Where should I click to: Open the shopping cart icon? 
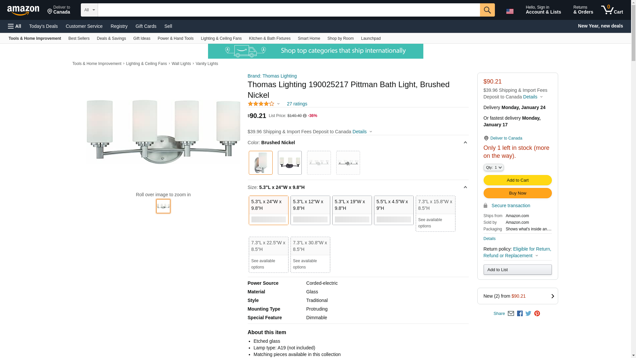click(x=612, y=10)
